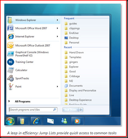The height and width of the screenshot is (138, 128).
Task: Open the Personal folder name
Action: (74, 43)
